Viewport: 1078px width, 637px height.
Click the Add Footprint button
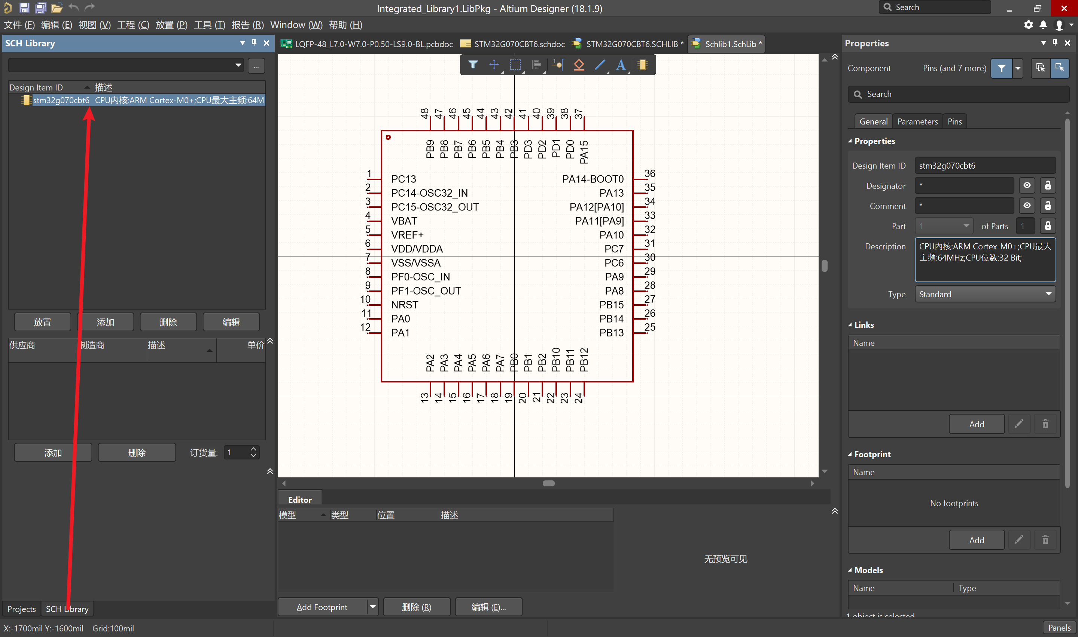click(x=322, y=607)
